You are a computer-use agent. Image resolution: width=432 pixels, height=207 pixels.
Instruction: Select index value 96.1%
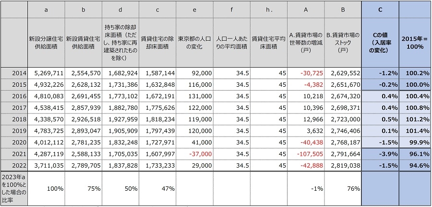[415, 154]
